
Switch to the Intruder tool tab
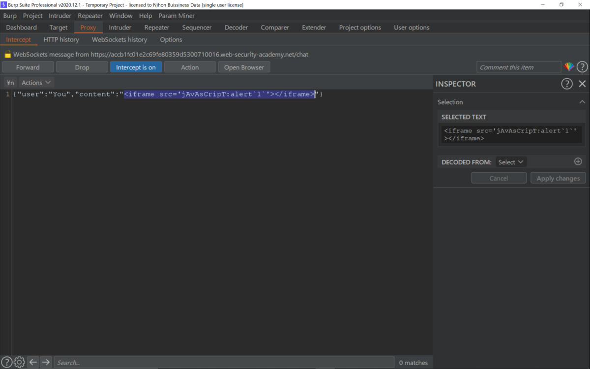click(x=120, y=28)
